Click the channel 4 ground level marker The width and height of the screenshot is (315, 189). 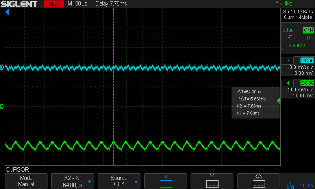[2, 106]
